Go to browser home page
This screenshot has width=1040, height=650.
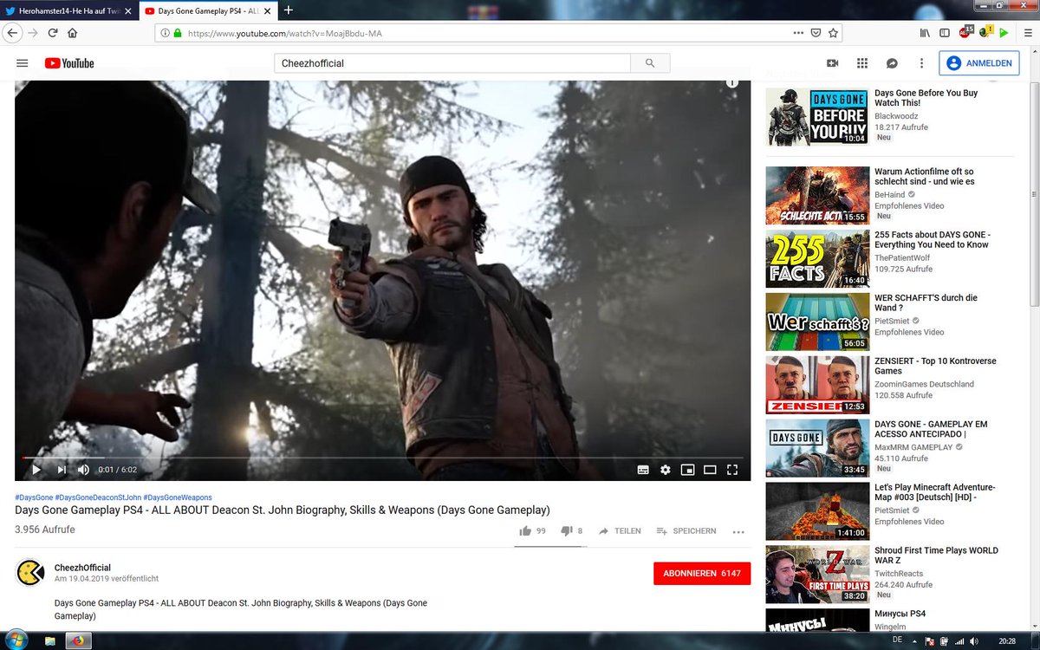(73, 33)
